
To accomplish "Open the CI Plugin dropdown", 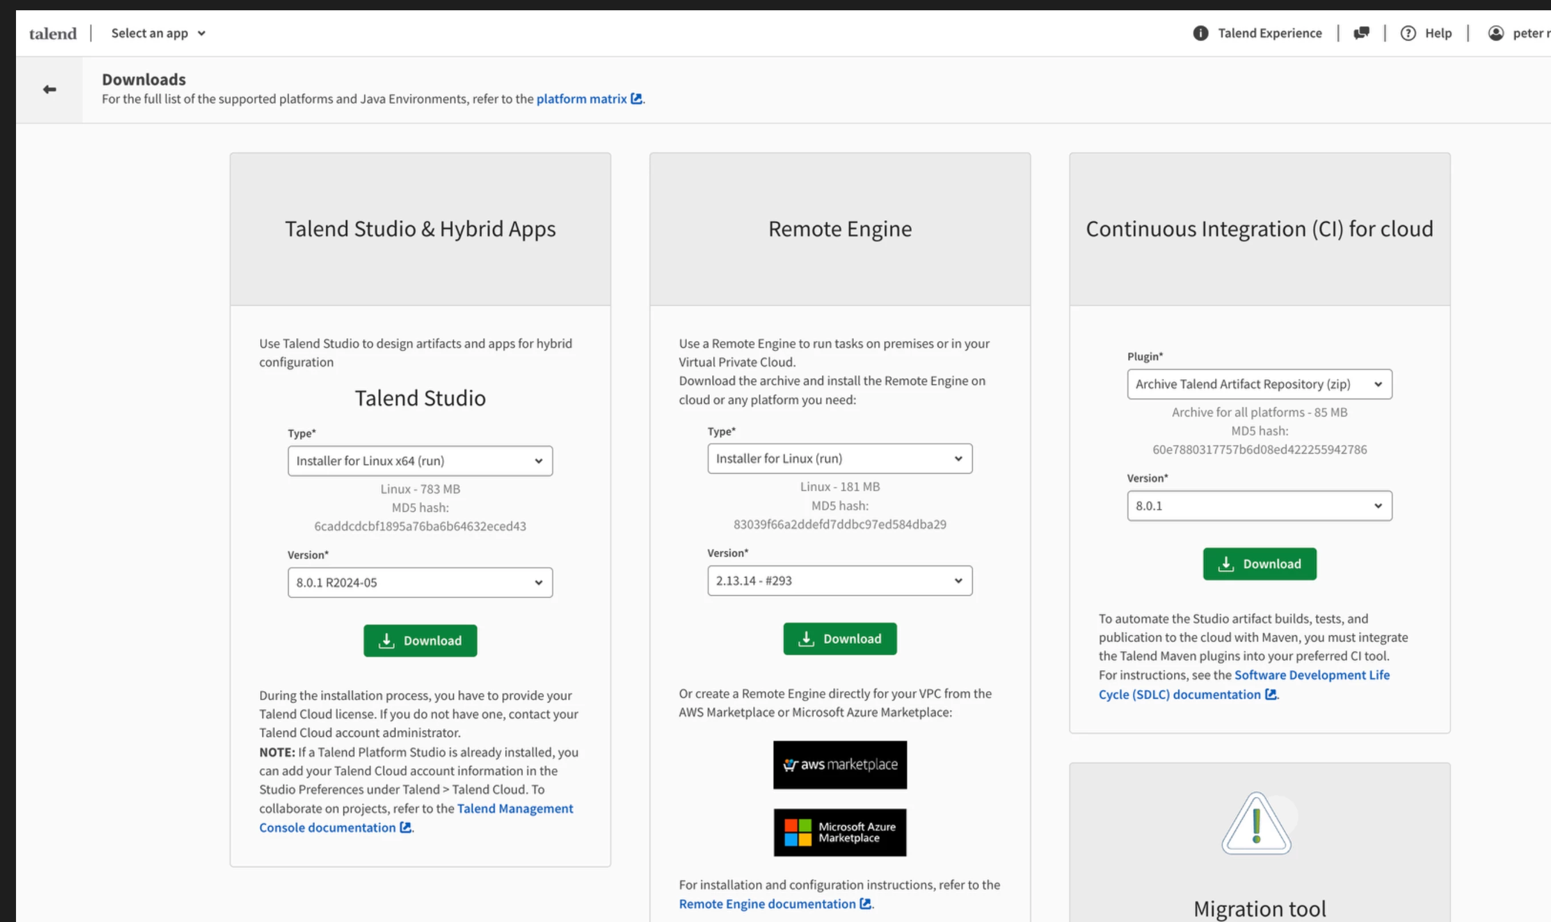I will tap(1260, 384).
